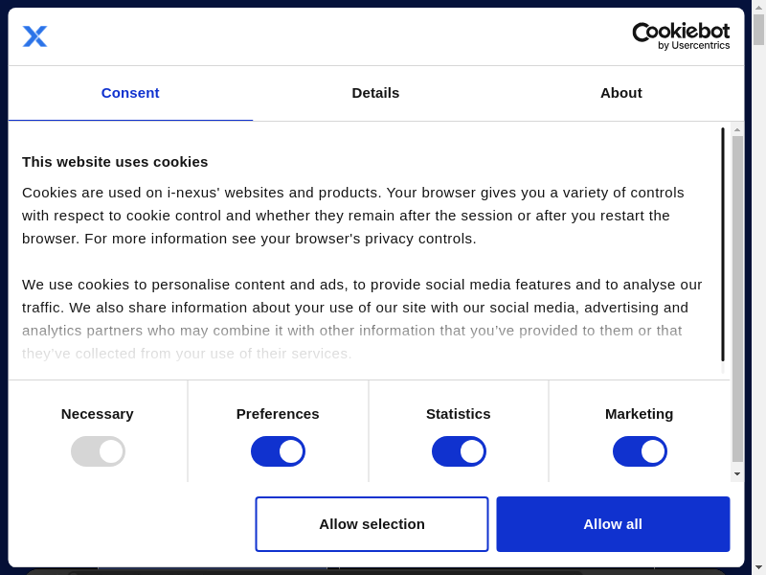The image size is (766, 575).
Task: Disable the Preferences cookies toggle
Action: (278, 451)
